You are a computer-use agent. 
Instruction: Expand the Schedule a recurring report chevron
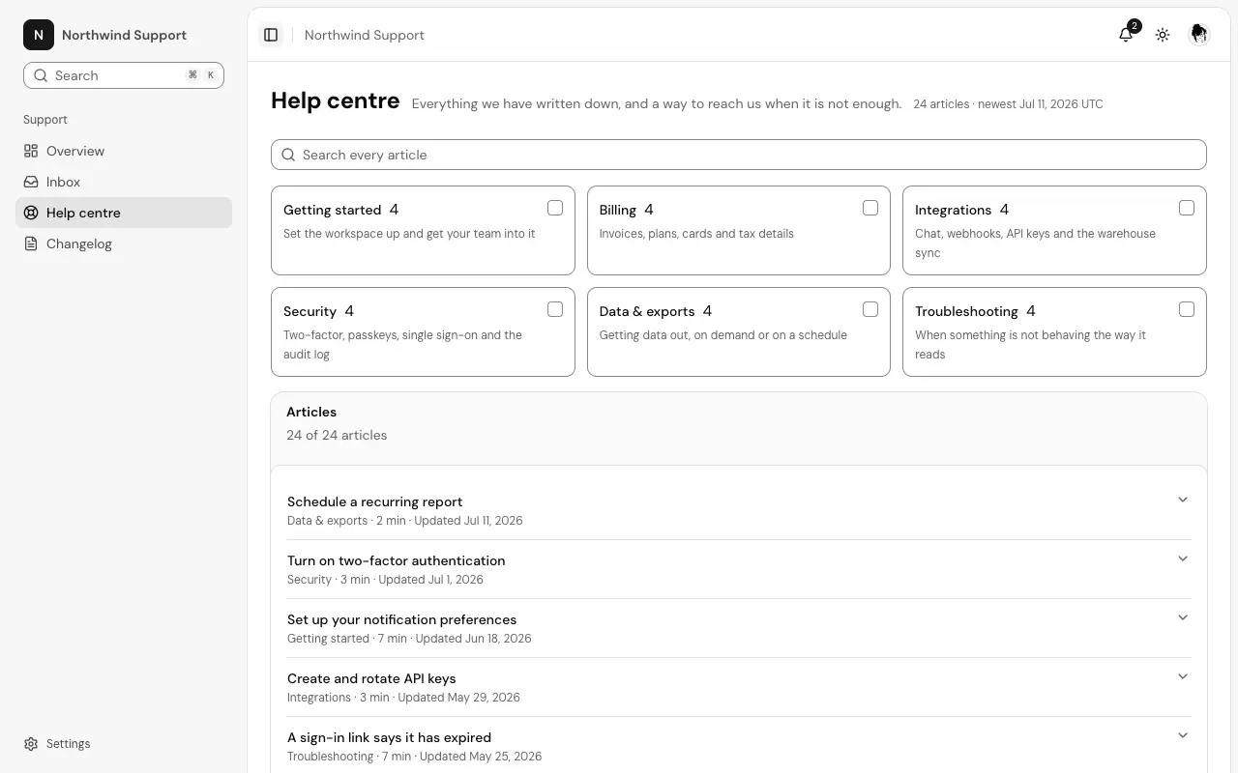[1183, 500]
